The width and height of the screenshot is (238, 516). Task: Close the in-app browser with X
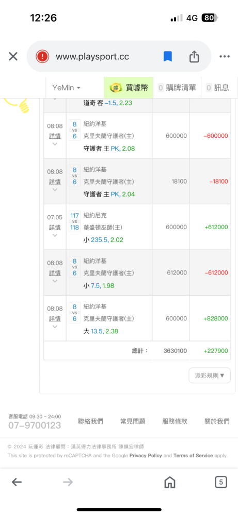[13, 57]
